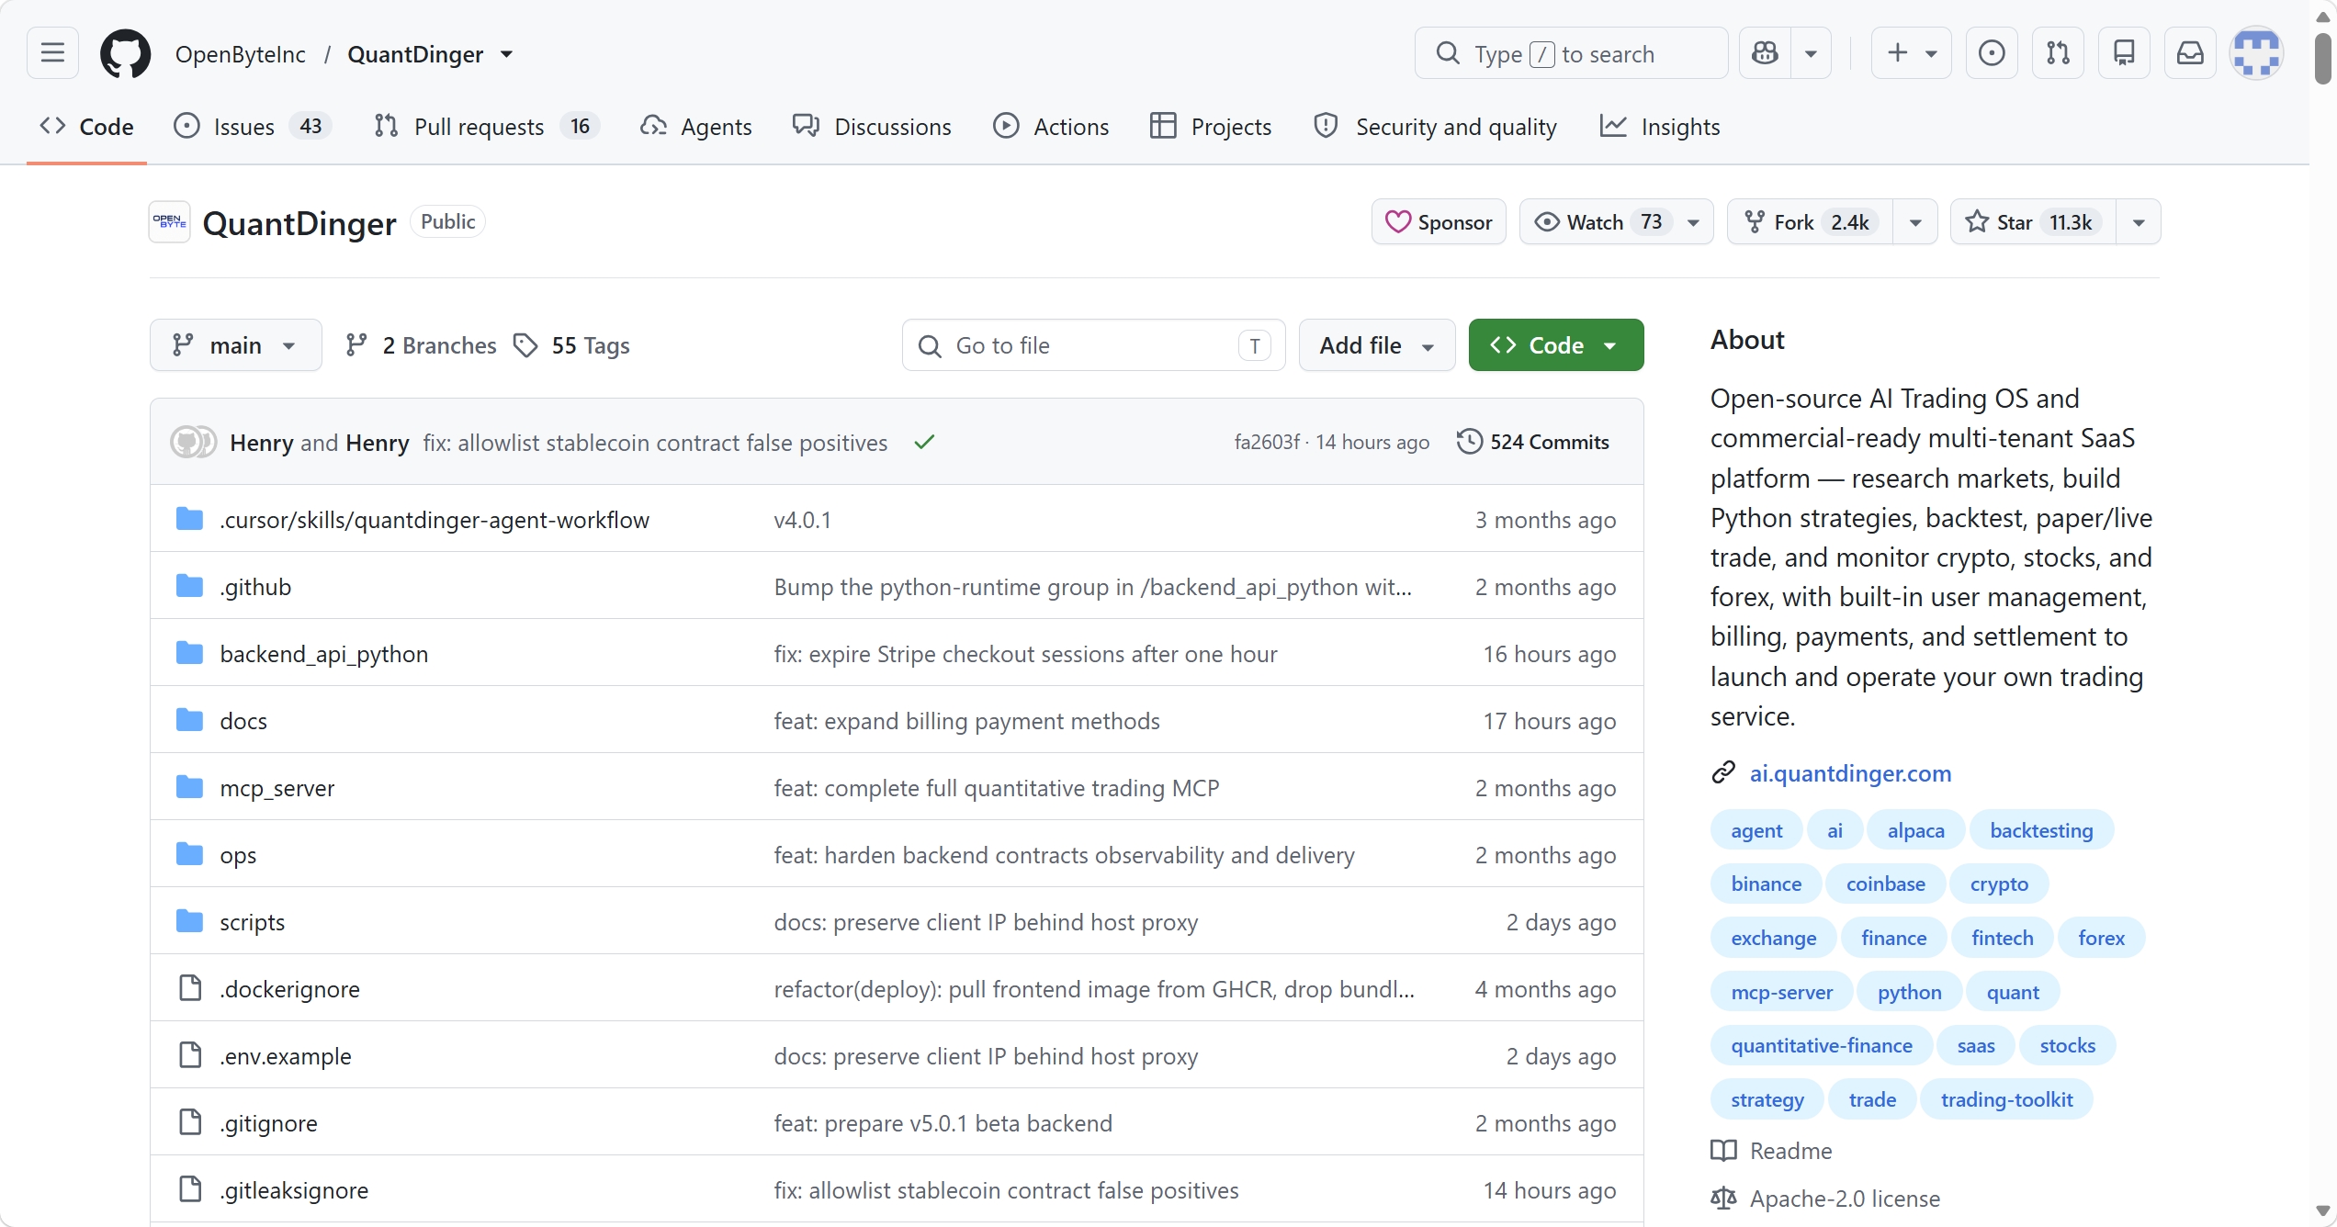Open the Discussions tab
This screenshot has width=2337, height=1227.
[872, 127]
